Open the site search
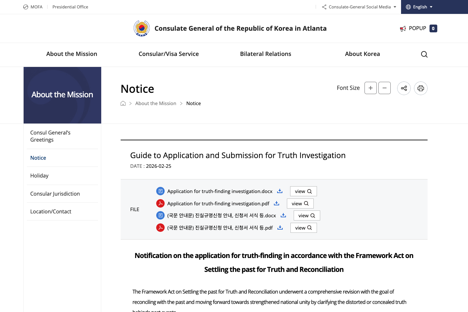Viewport: 468px width, 312px height. coord(424,54)
